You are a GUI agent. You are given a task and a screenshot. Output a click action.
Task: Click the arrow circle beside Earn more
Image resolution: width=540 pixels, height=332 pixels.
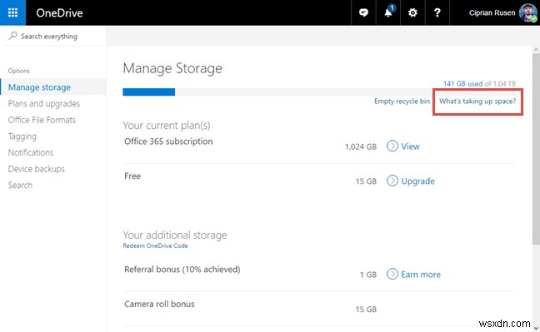392,275
